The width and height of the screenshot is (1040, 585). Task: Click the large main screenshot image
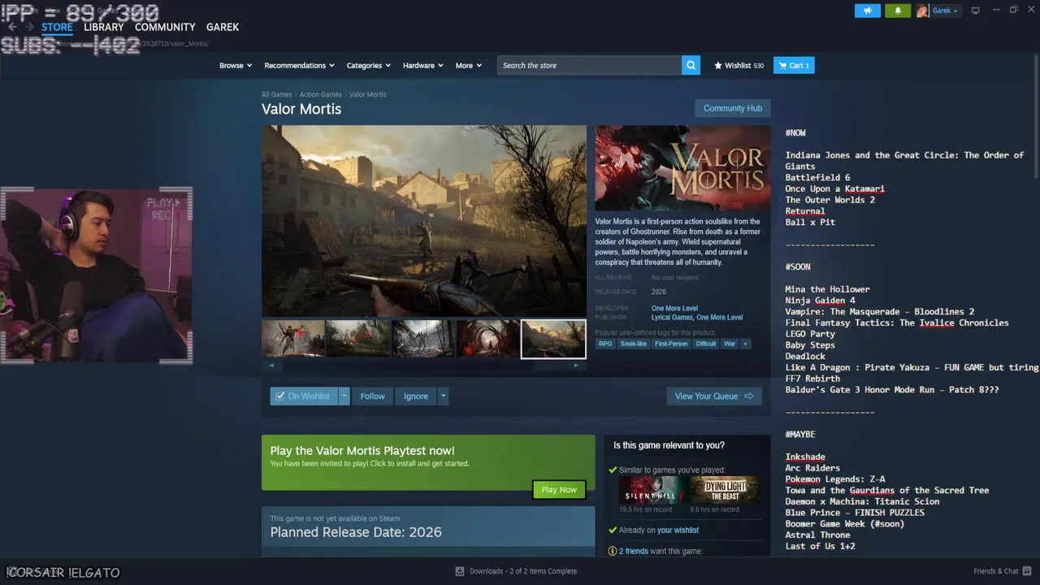[x=423, y=220]
